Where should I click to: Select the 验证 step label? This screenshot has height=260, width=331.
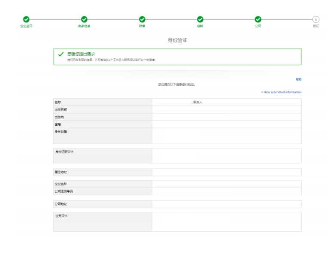point(316,26)
